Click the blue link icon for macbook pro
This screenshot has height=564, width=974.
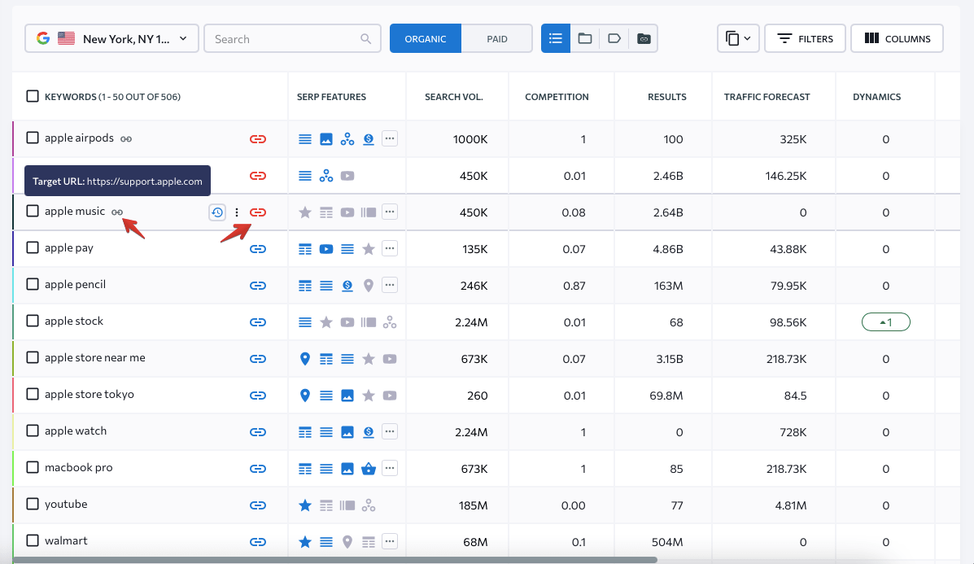tap(258, 469)
